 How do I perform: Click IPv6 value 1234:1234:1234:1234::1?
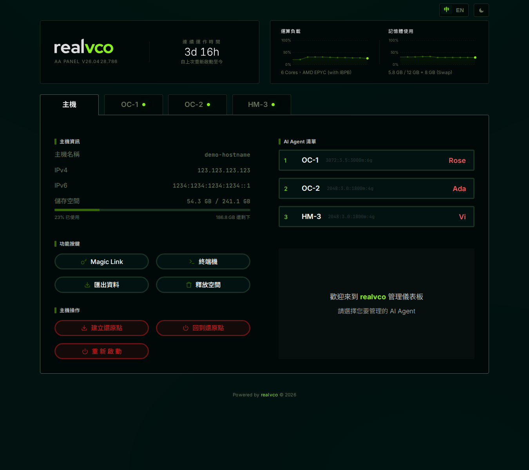(212, 186)
